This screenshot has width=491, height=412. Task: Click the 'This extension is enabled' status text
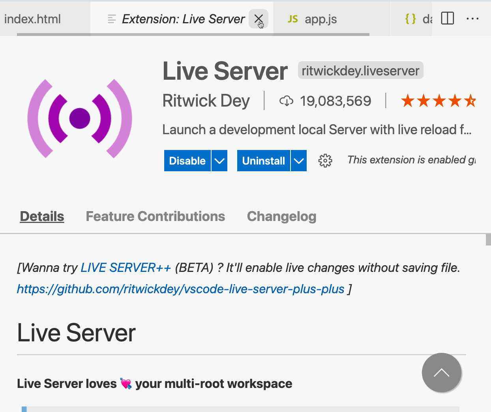(411, 160)
